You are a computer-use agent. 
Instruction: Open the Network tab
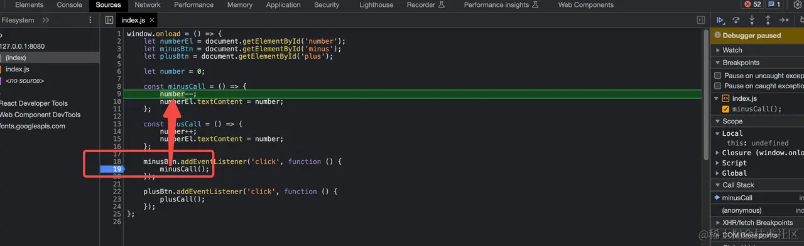click(x=148, y=5)
